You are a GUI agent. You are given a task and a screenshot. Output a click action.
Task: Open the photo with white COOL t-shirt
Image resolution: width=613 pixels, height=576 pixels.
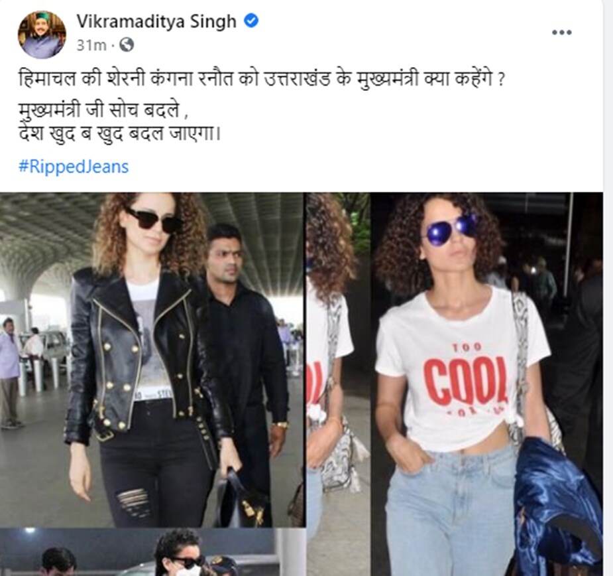[486, 384]
